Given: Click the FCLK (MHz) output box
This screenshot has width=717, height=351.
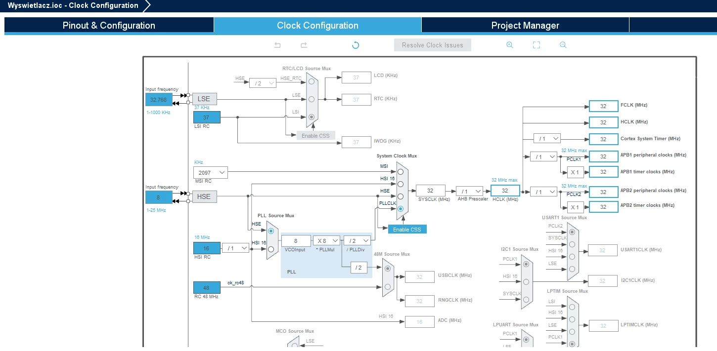Looking at the screenshot, I should (603, 106).
